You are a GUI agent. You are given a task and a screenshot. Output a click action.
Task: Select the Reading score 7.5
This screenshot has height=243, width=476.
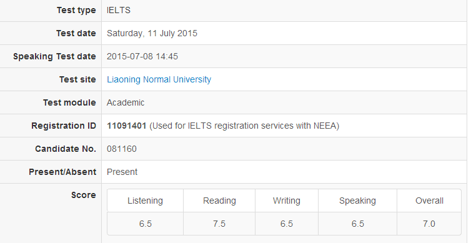tap(219, 224)
